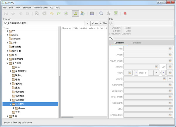Screen dimensions: 176x127
Task: Expand the 工作 folder node
Action: 7,43
